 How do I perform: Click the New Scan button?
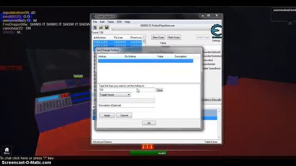coord(158,37)
